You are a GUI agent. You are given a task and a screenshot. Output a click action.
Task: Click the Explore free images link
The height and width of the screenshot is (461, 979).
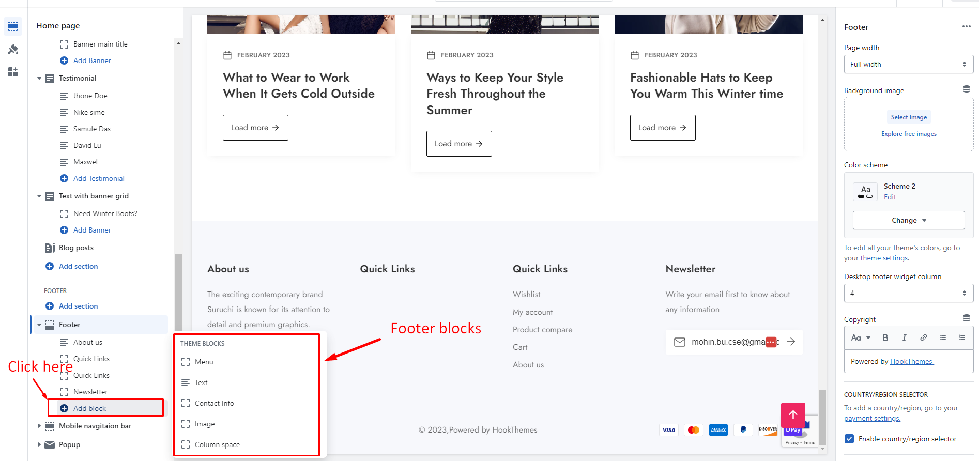tap(909, 134)
